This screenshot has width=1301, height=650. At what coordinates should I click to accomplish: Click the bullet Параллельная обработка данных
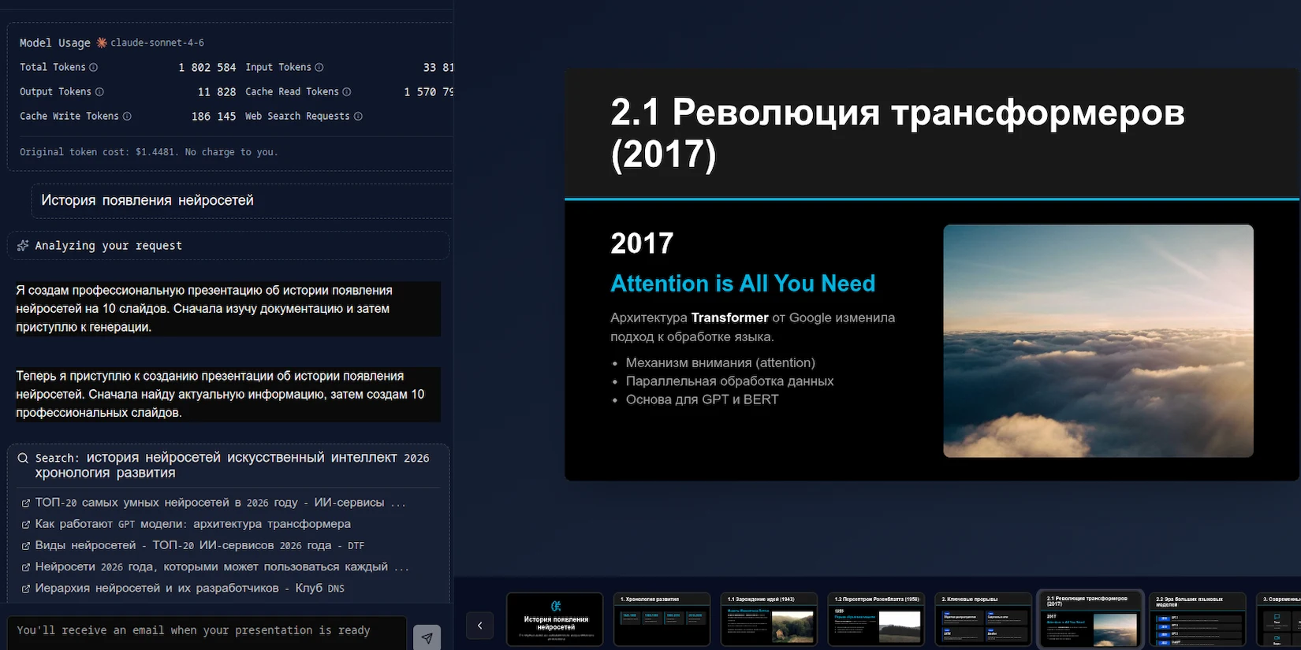[x=729, y=381]
